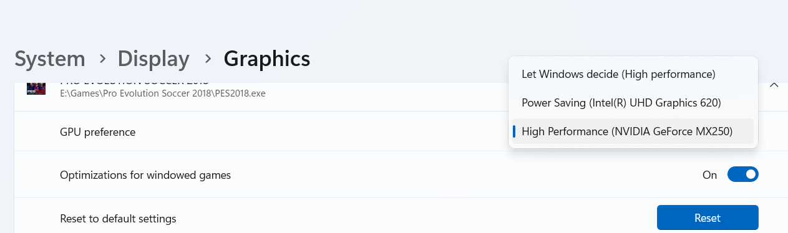Click the Pro Evolution Soccer 2018 app icon
Image resolution: width=788 pixels, height=233 pixels.
[x=36, y=88]
